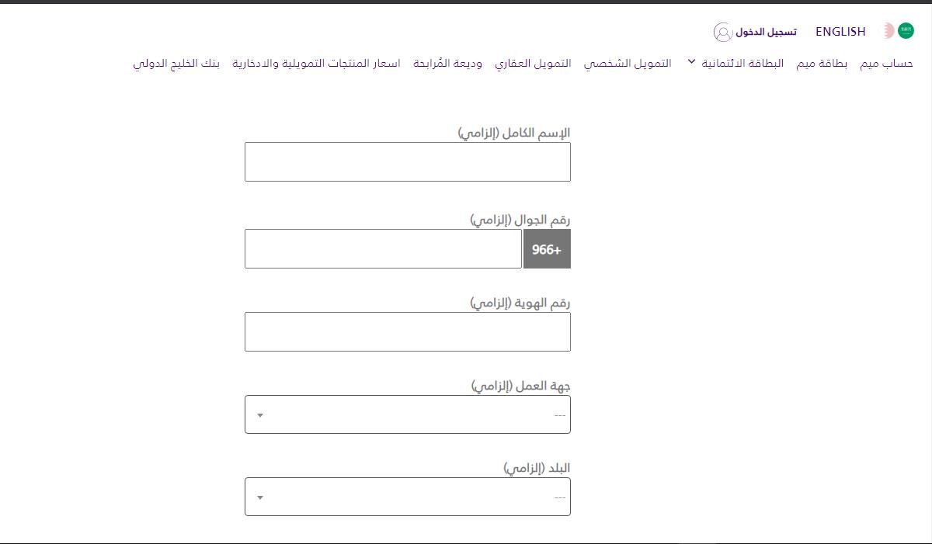Viewport: 932px width, 544px height.
Task: Open اسعار المنتجات التمويلية والادخارية page
Action: 316,64
